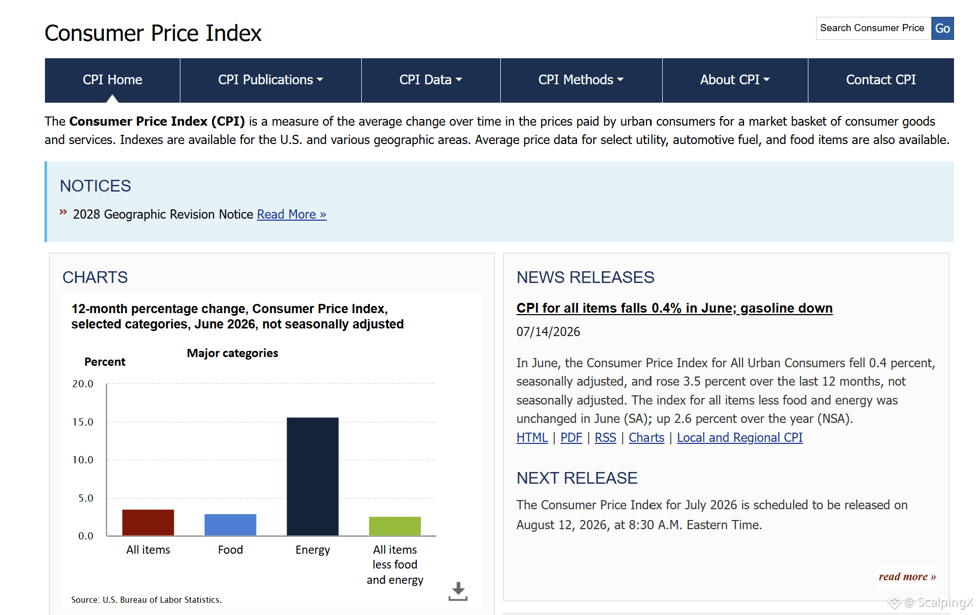Click the 07/14/2026 release date
The image size is (977, 615).
548,332
